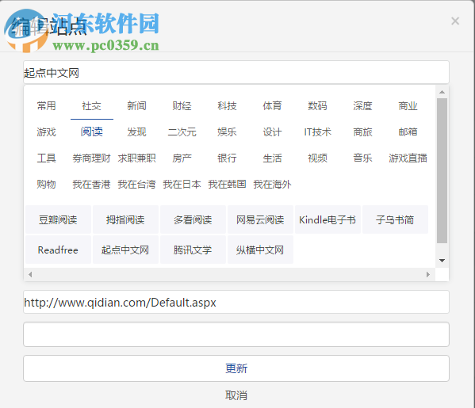Select the 游戏 category

coord(46,132)
